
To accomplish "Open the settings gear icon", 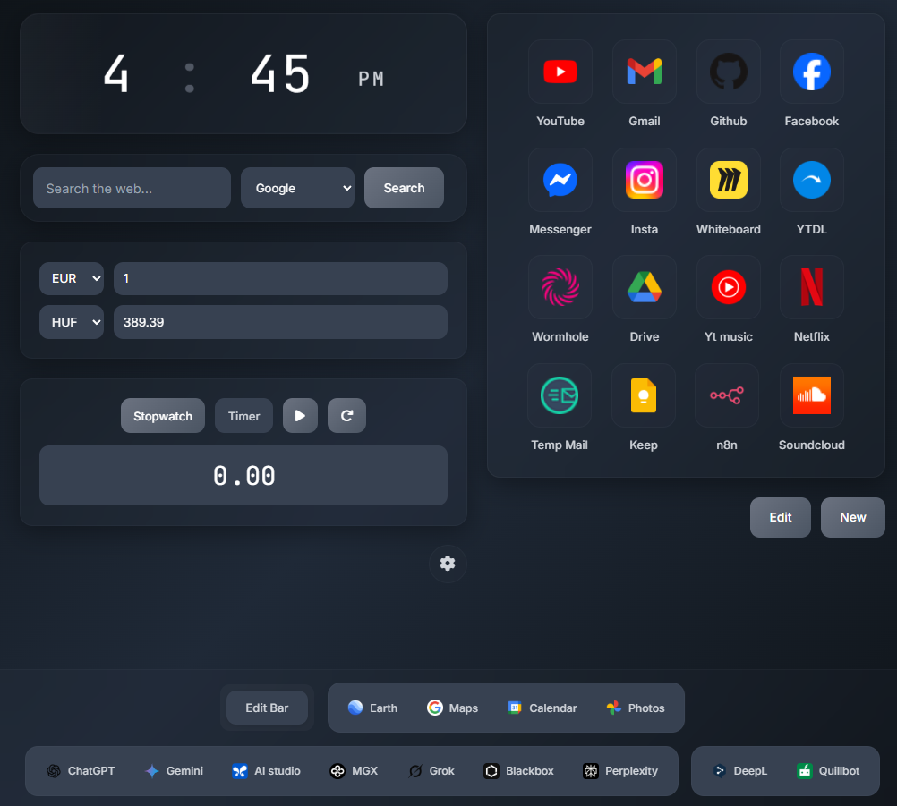I will point(447,564).
